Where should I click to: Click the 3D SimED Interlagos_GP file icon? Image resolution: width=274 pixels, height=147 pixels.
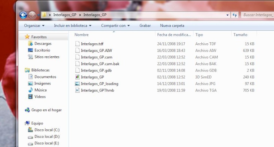(x=77, y=77)
